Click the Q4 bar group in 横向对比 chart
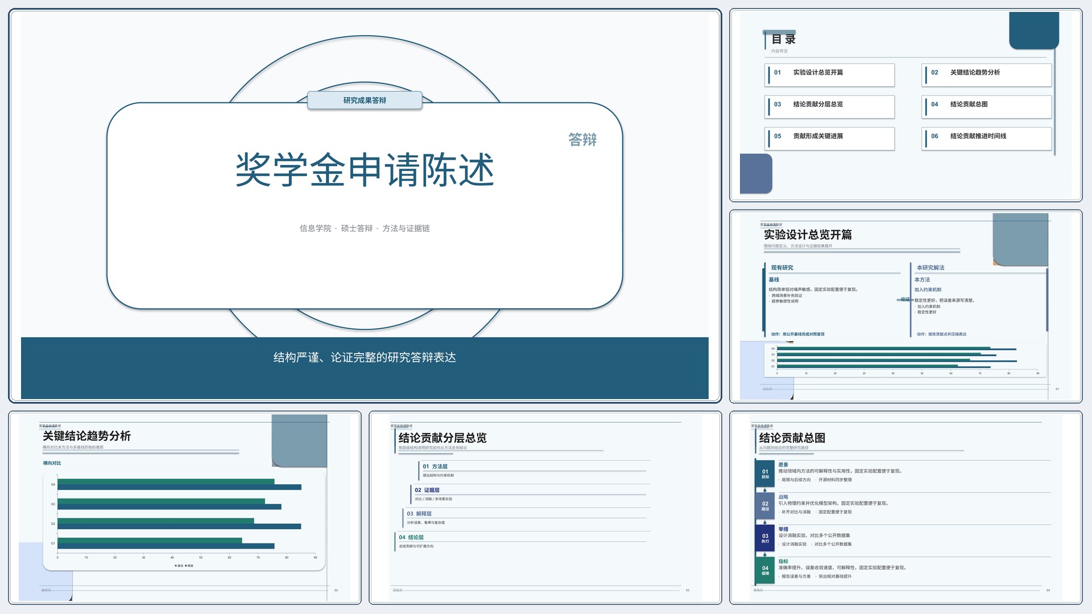Image resolution: width=1092 pixels, height=614 pixels. pos(179,484)
